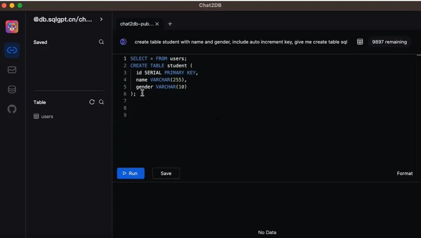Click the Chat2DB logo icon

pyautogui.click(x=12, y=27)
